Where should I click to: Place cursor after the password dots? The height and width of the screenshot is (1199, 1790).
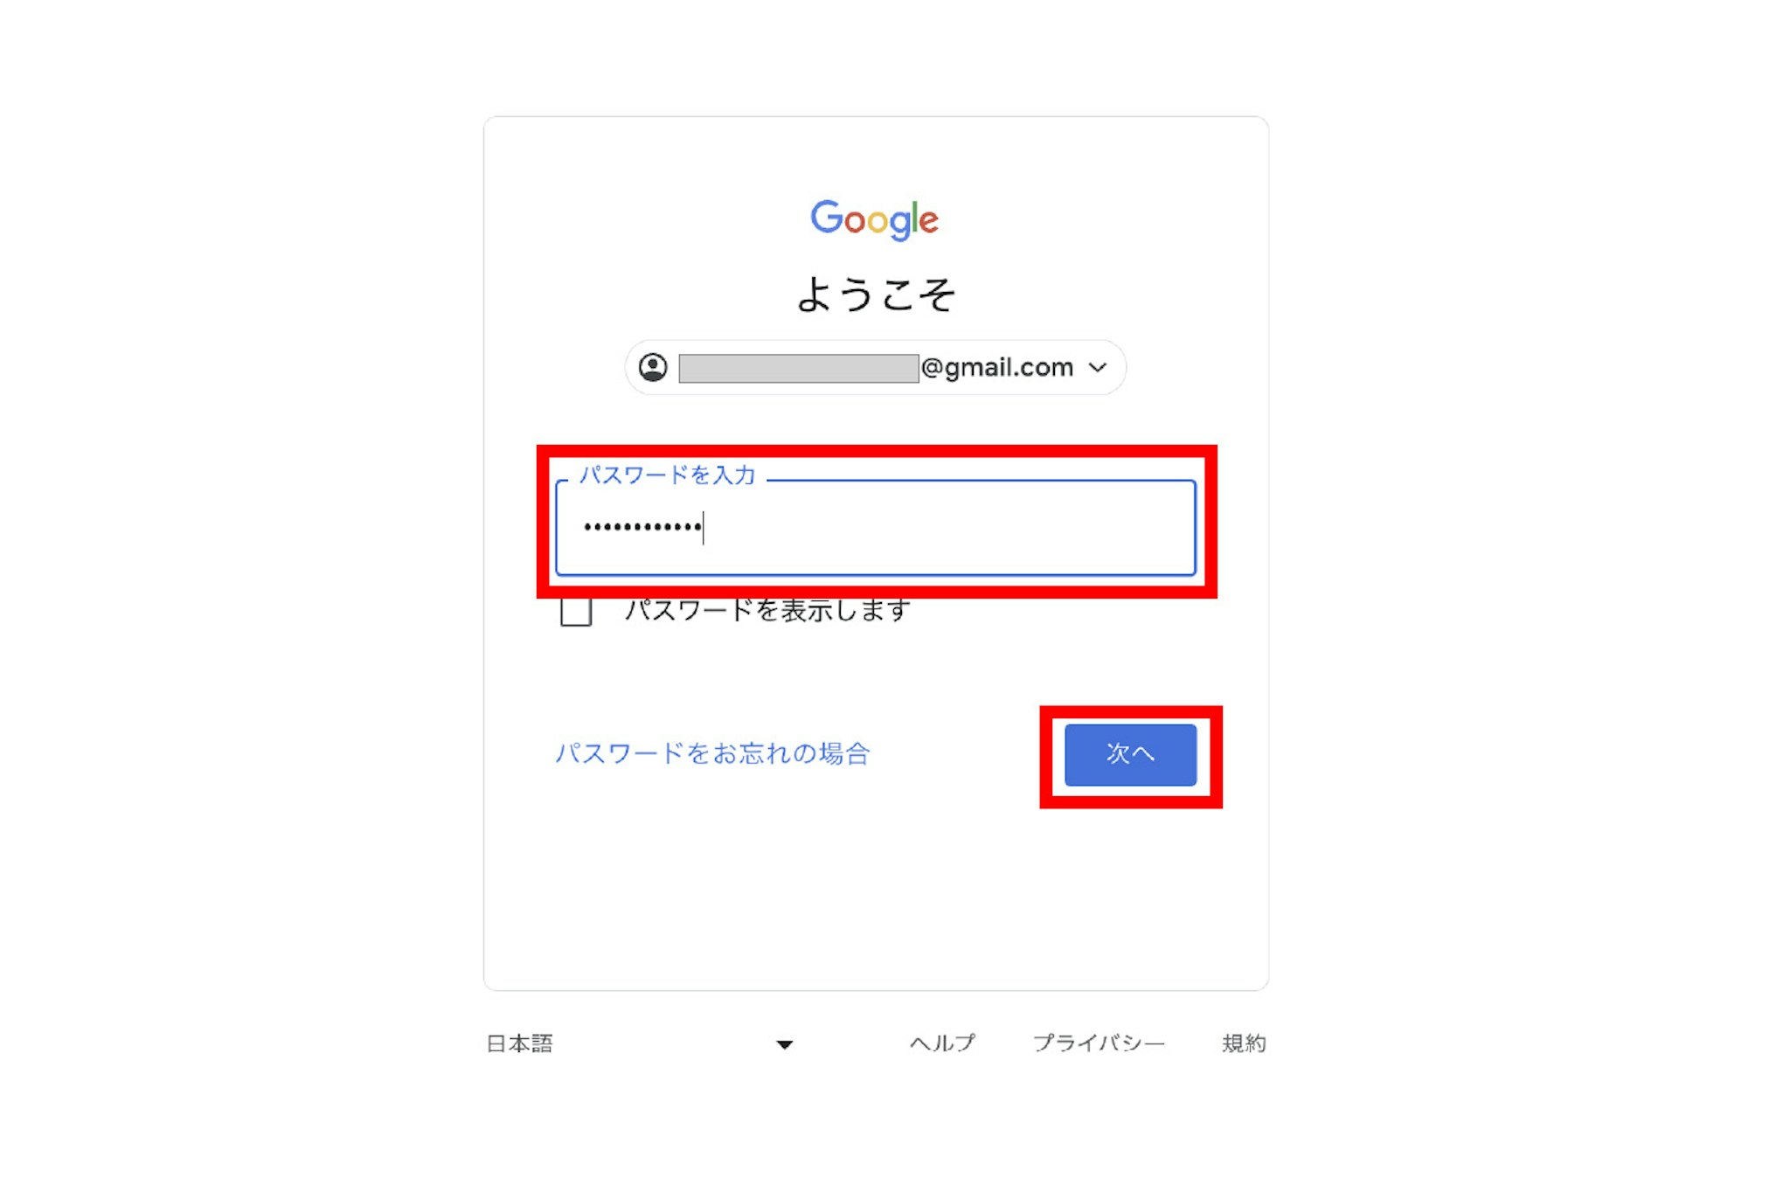coord(704,527)
